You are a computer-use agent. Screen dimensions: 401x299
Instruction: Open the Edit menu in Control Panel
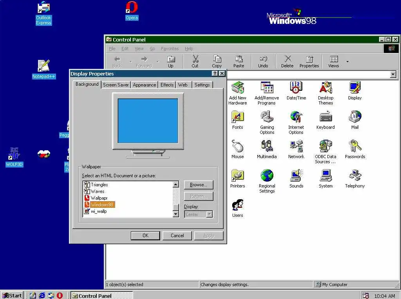125,49
